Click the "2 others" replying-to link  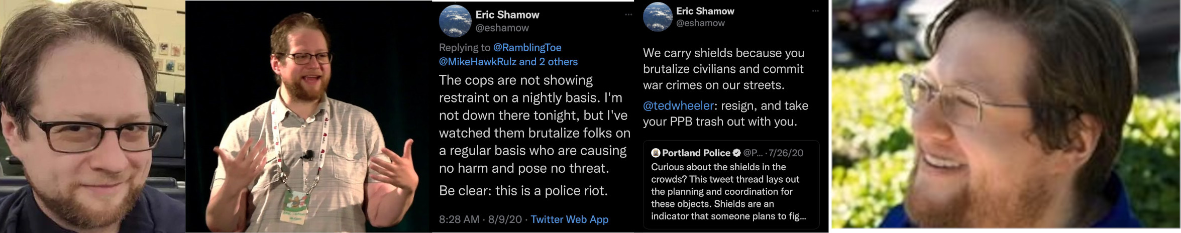click(558, 62)
